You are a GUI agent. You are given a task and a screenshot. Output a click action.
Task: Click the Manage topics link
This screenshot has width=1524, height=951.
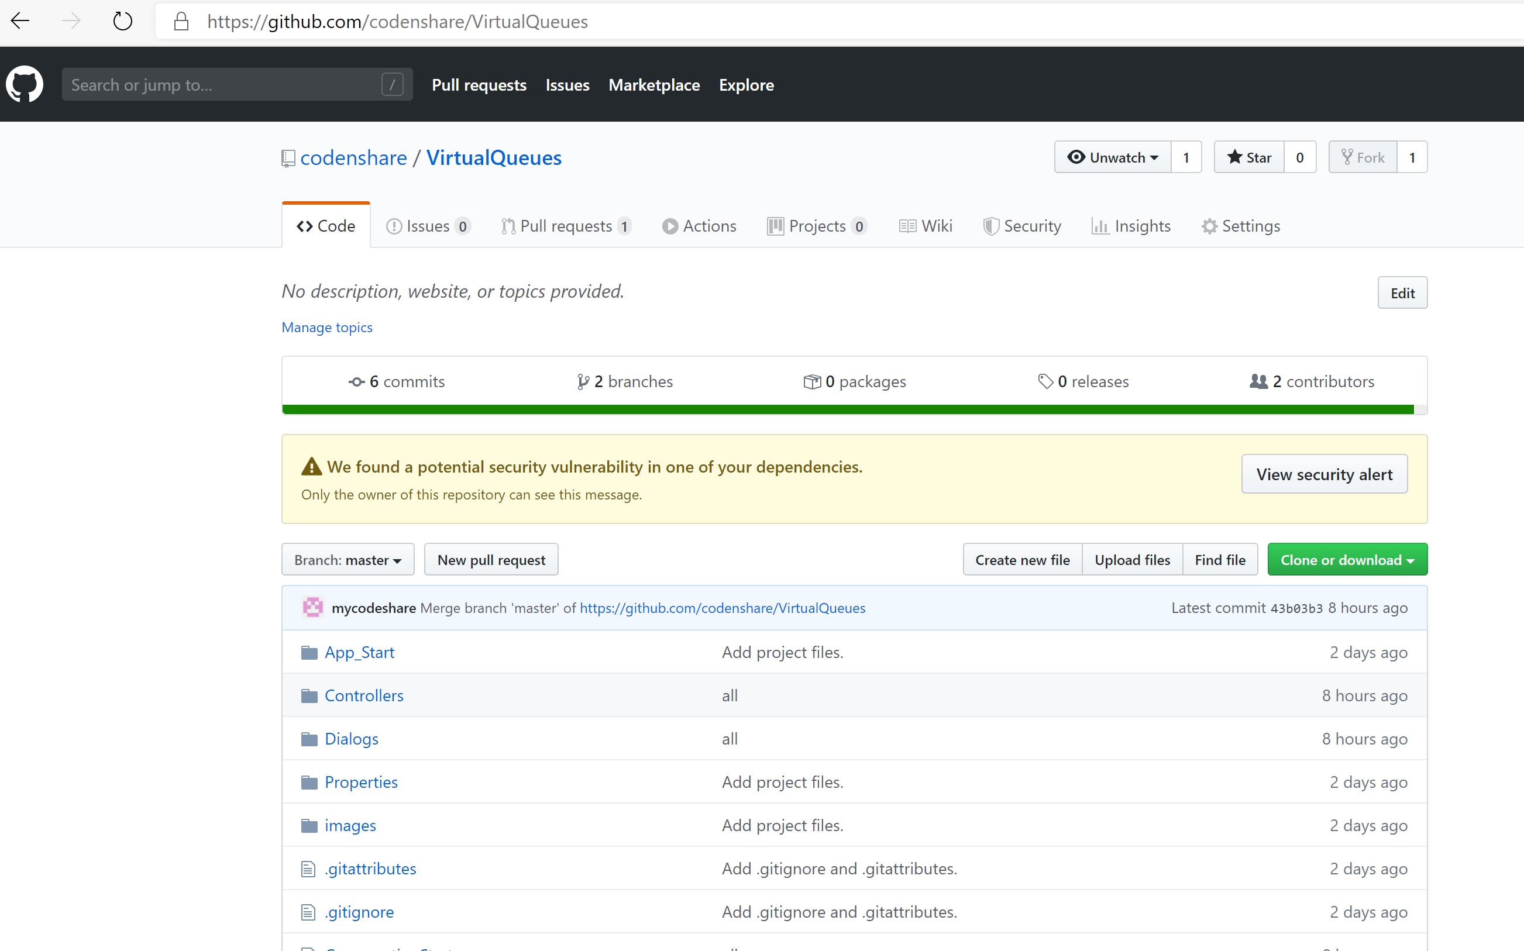pos(327,327)
